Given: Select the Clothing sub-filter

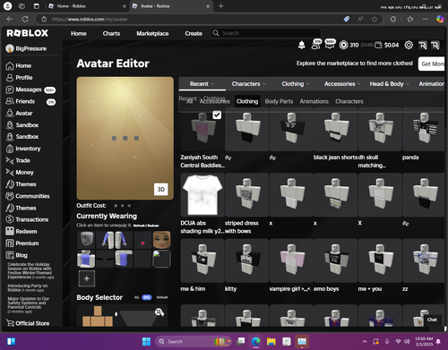Looking at the screenshot, I should coord(247,101).
